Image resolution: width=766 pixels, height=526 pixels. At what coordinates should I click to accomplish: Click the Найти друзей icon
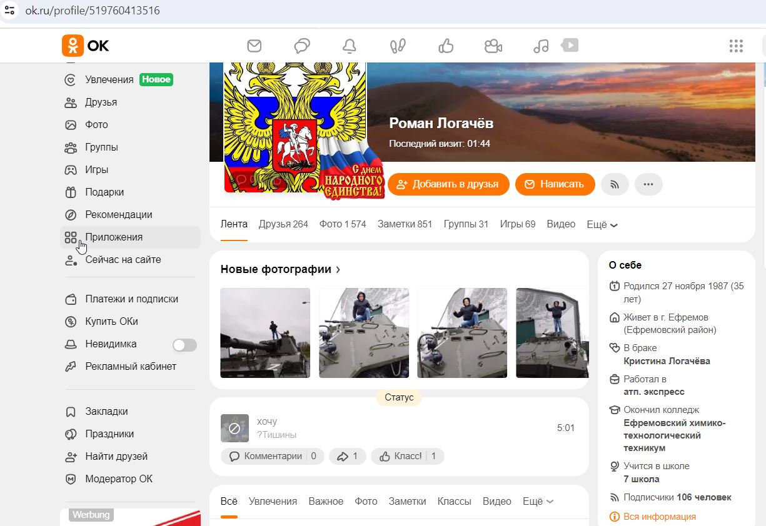(x=71, y=457)
